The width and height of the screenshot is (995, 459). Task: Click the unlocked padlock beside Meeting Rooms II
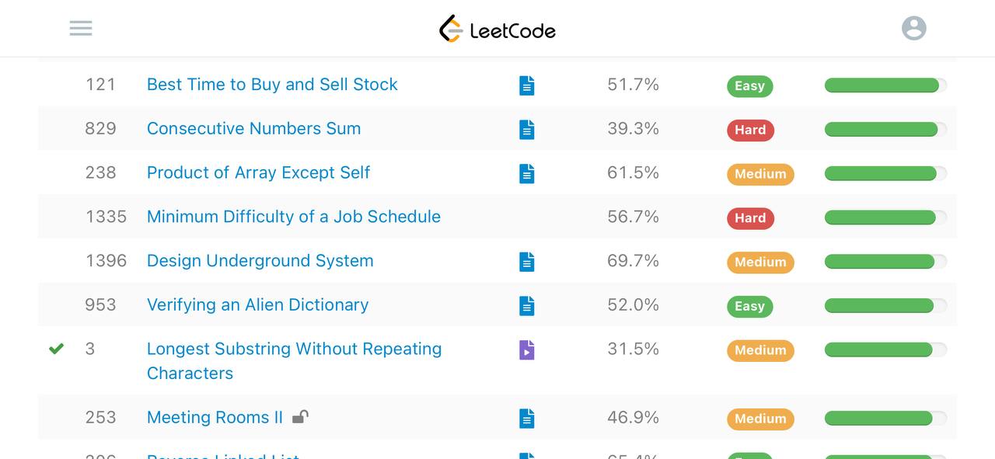click(x=300, y=417)
